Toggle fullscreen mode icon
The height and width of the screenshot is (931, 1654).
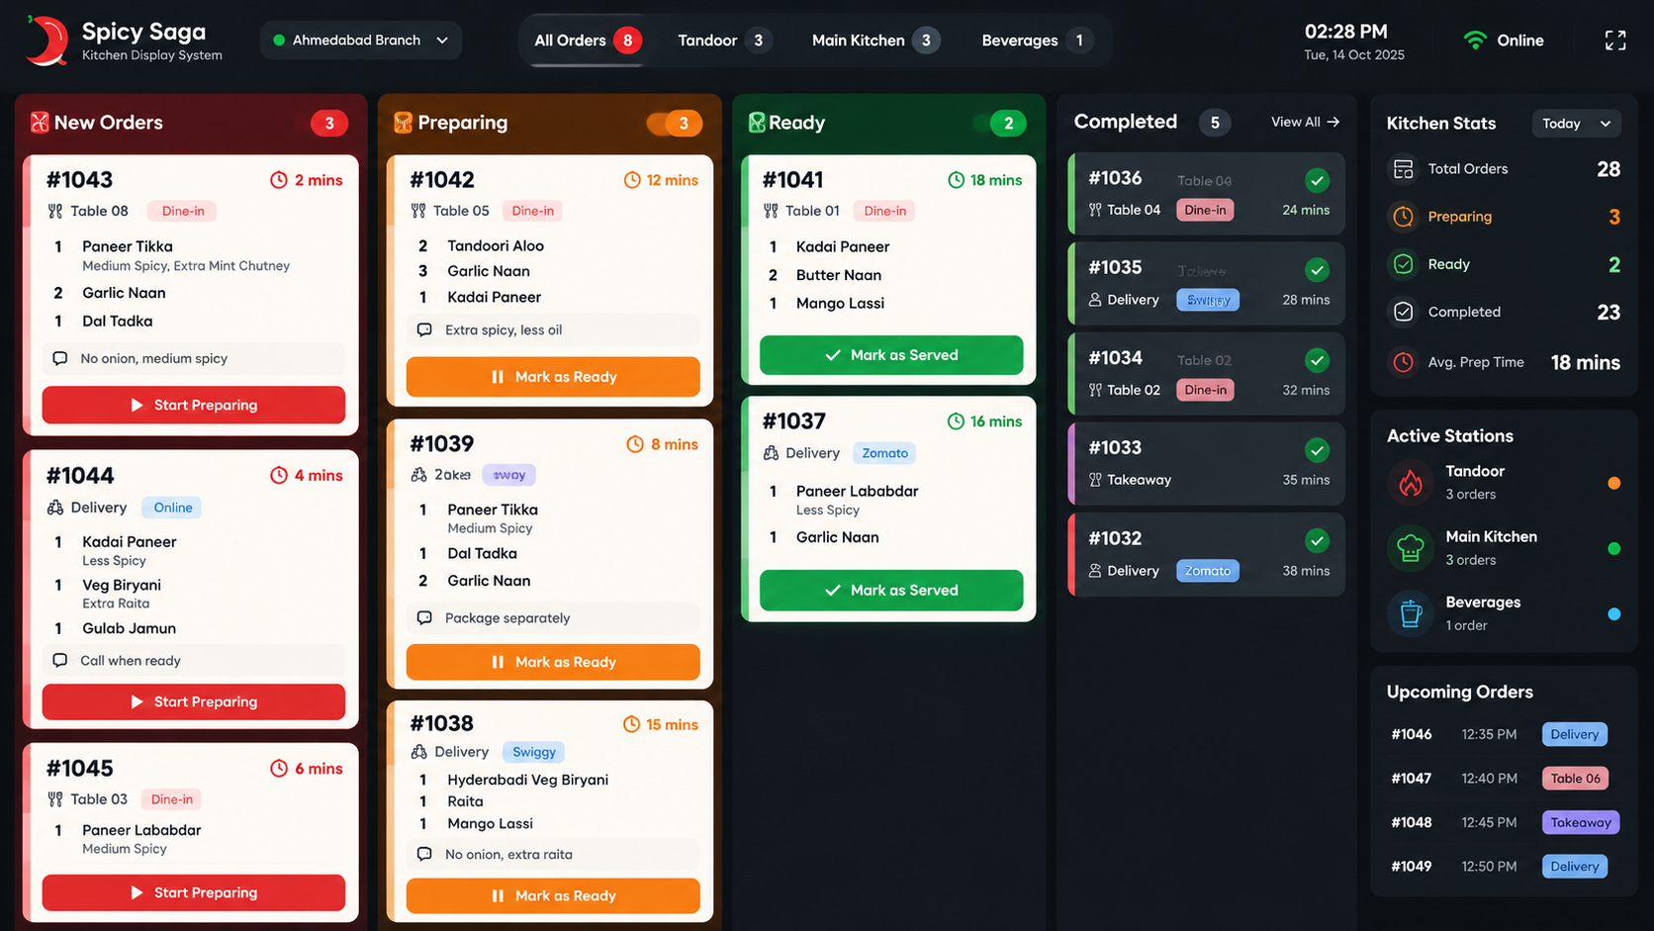pos(1614,41)
